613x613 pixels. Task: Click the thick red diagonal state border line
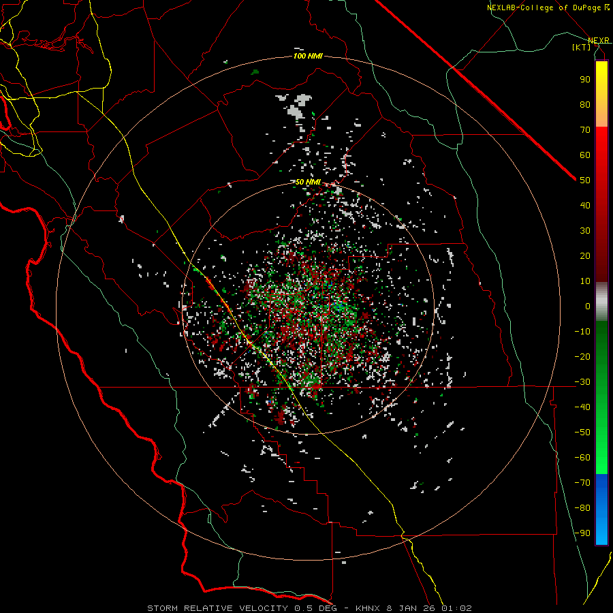[x=475, y=89]
